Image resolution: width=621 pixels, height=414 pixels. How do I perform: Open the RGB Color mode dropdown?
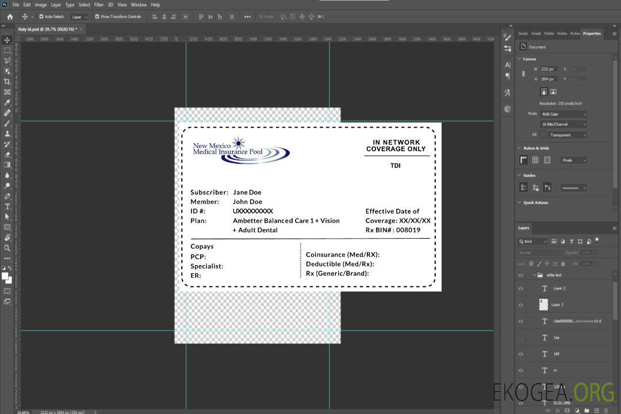coord(563,114)
